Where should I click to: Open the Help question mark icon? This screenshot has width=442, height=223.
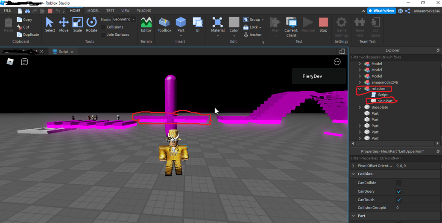pyautogui.click(x=400, y=11)
